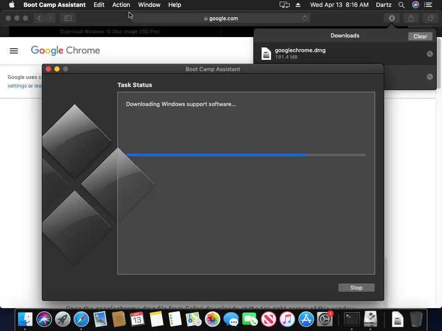The width and height of the screenshot is (442, 331).
Task: Open the hamburger menu on Chrome page
Action: 14,51
